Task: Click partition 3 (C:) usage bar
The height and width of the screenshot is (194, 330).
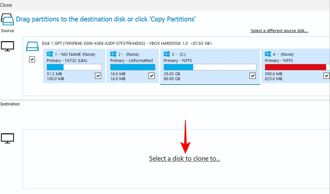Action: coord(210,67)
